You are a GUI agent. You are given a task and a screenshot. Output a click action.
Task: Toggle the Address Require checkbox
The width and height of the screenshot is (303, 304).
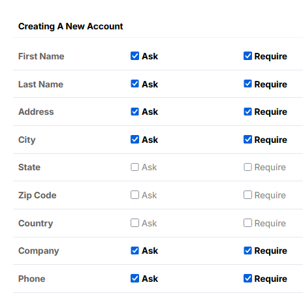click(x=247, y=112)
